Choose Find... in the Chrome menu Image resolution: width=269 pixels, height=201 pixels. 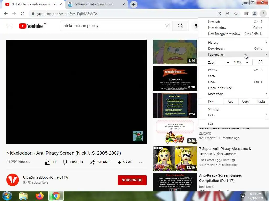234,82
